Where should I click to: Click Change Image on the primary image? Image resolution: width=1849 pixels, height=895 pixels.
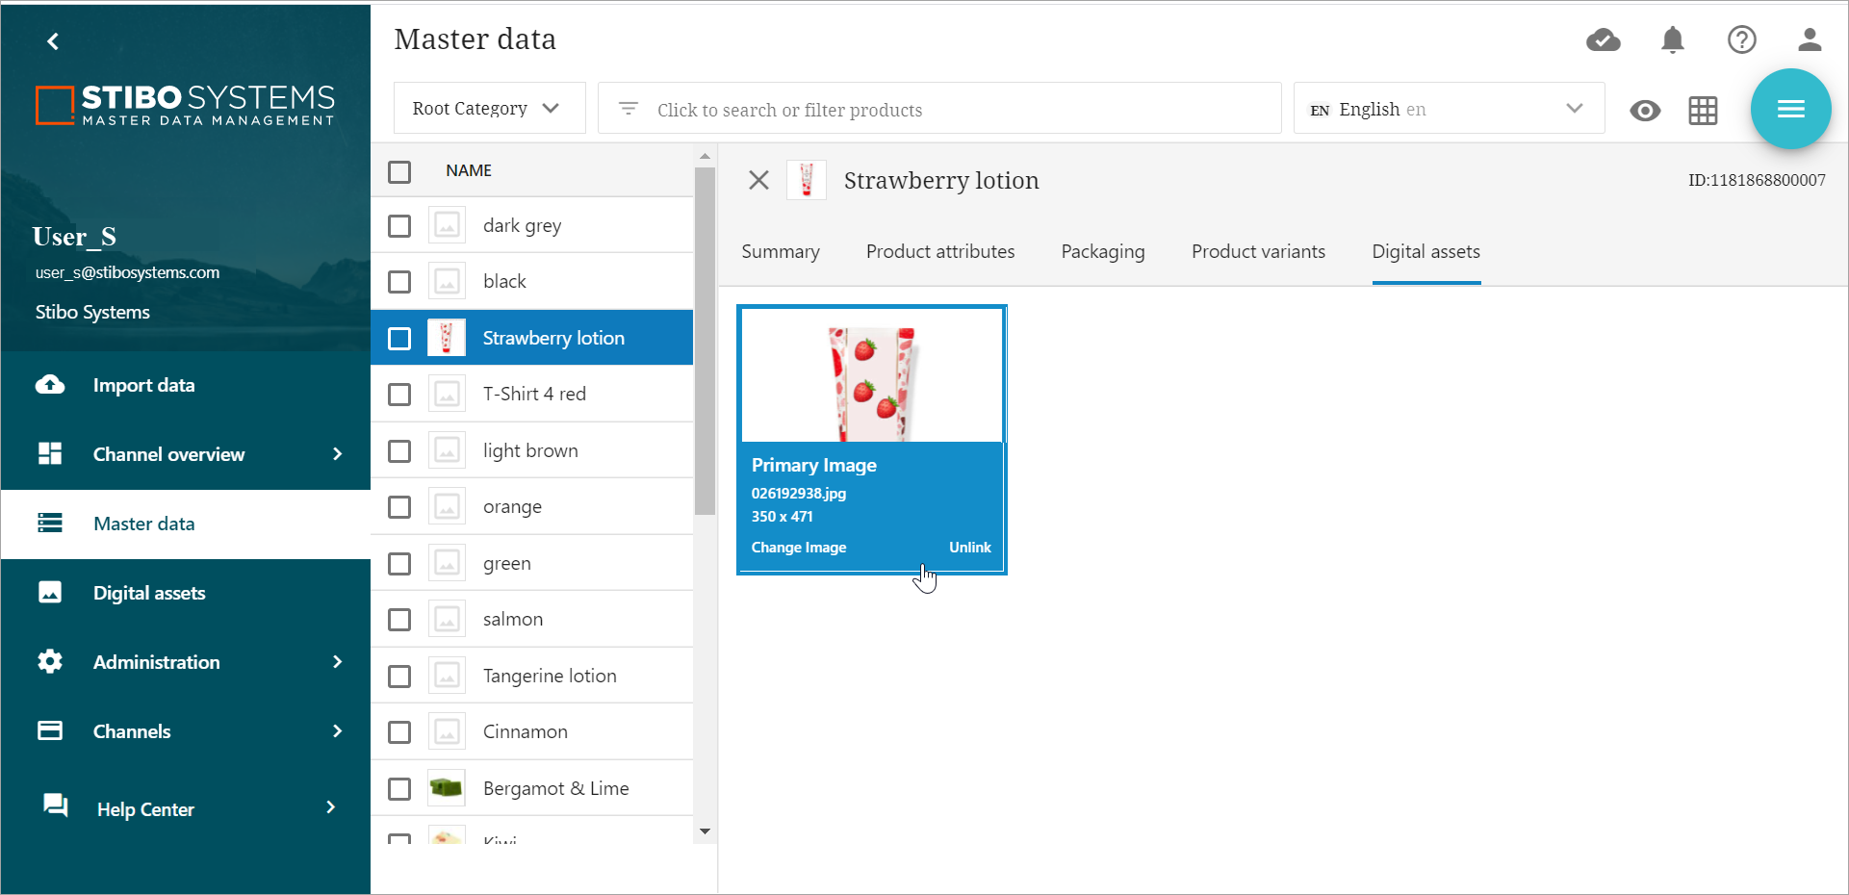pos(798,548)
